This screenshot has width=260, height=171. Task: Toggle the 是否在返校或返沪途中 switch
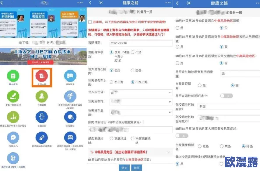click(x=226, y=96)
